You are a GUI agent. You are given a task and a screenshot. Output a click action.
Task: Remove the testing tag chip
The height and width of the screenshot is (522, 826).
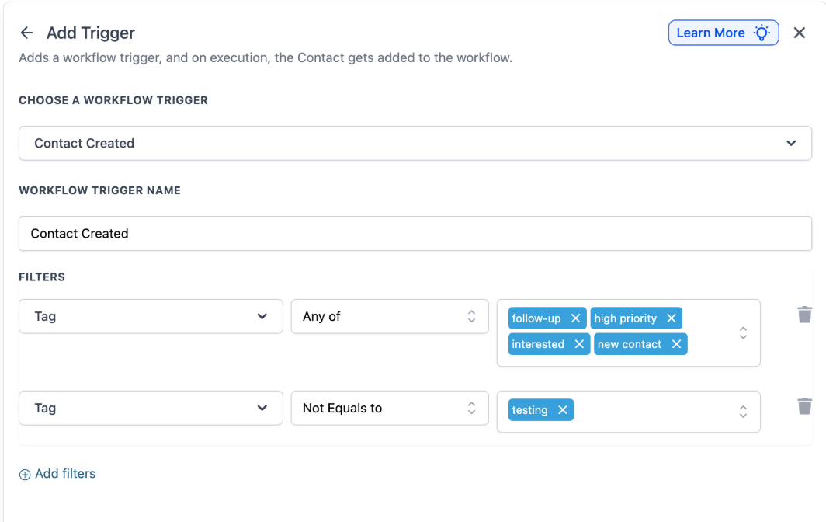pyautogui.click(x=563, y=410)
